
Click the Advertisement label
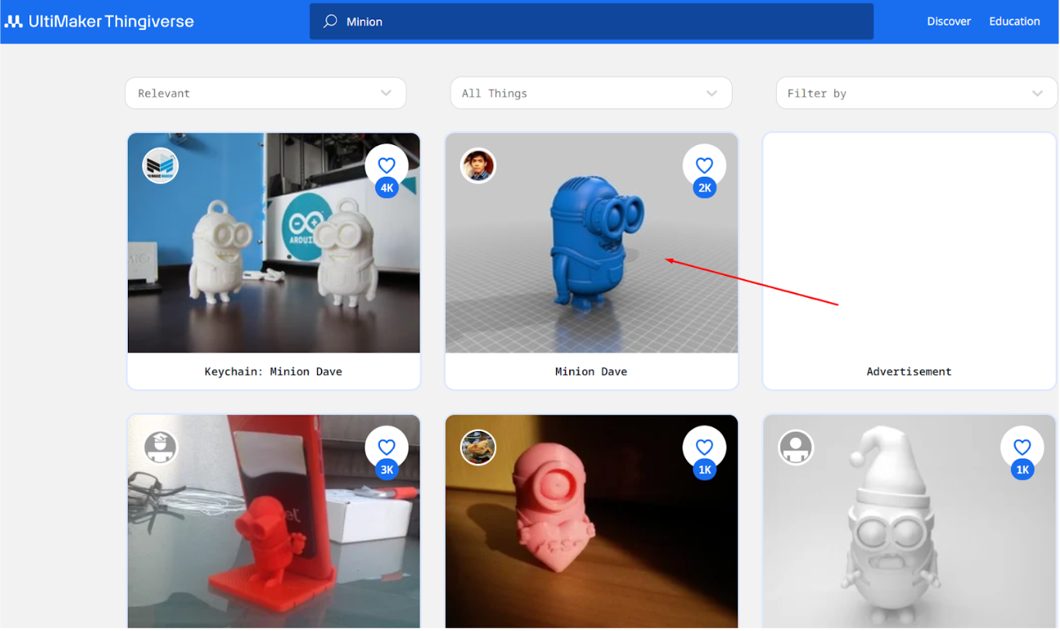pyautogui.click(x=909, y=371)
